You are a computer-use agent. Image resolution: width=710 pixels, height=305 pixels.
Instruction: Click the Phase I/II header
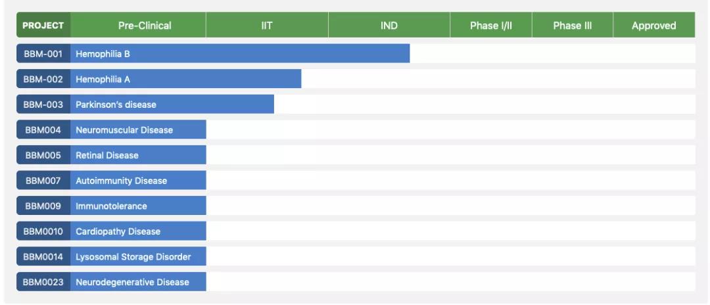pos(491,26)
